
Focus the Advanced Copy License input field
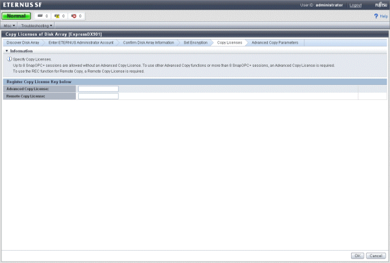tap(98, 89)
